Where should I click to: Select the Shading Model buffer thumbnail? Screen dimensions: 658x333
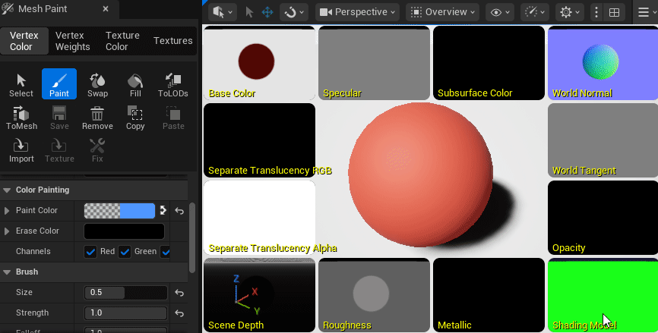pos(603,295)
